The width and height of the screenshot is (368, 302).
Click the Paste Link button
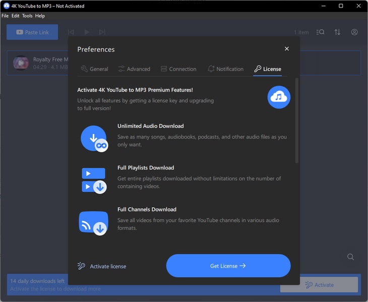point(32,32)
